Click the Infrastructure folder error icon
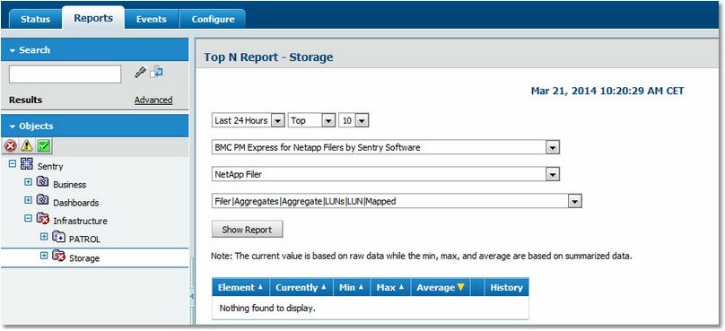The image size is (725, 331). pyautogui.click(x=43, y=219)
